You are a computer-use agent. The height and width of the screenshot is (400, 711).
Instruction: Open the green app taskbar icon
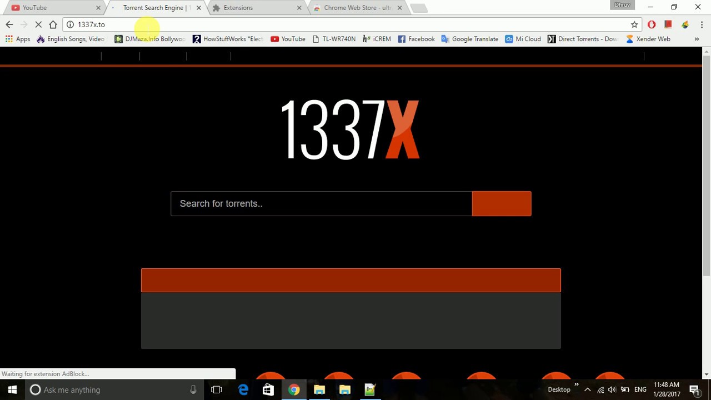click(x=370, y=389)
